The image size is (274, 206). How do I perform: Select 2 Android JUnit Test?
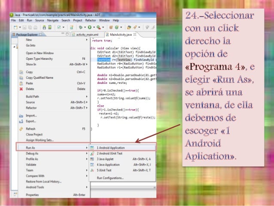point(122,154)
